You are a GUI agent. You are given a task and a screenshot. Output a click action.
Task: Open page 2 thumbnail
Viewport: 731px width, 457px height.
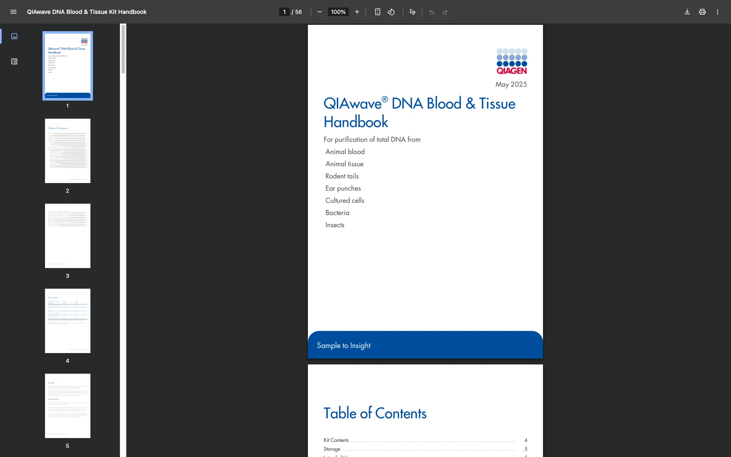(x=68, y=151)
